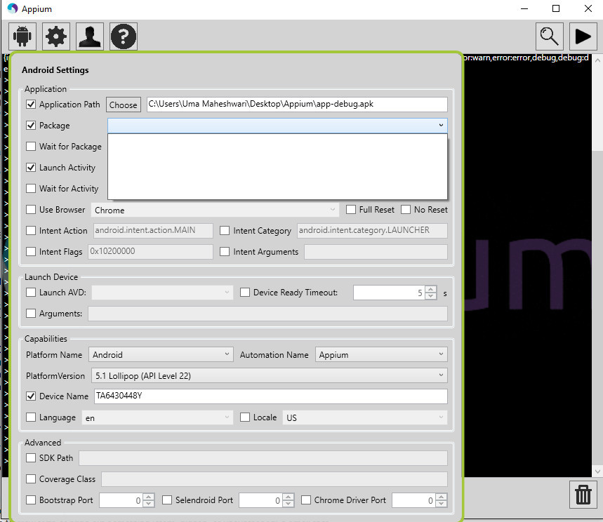Decrease Device Ready Timeout with down arrow
Screen dimensions: 603x522
coord(431,296)
